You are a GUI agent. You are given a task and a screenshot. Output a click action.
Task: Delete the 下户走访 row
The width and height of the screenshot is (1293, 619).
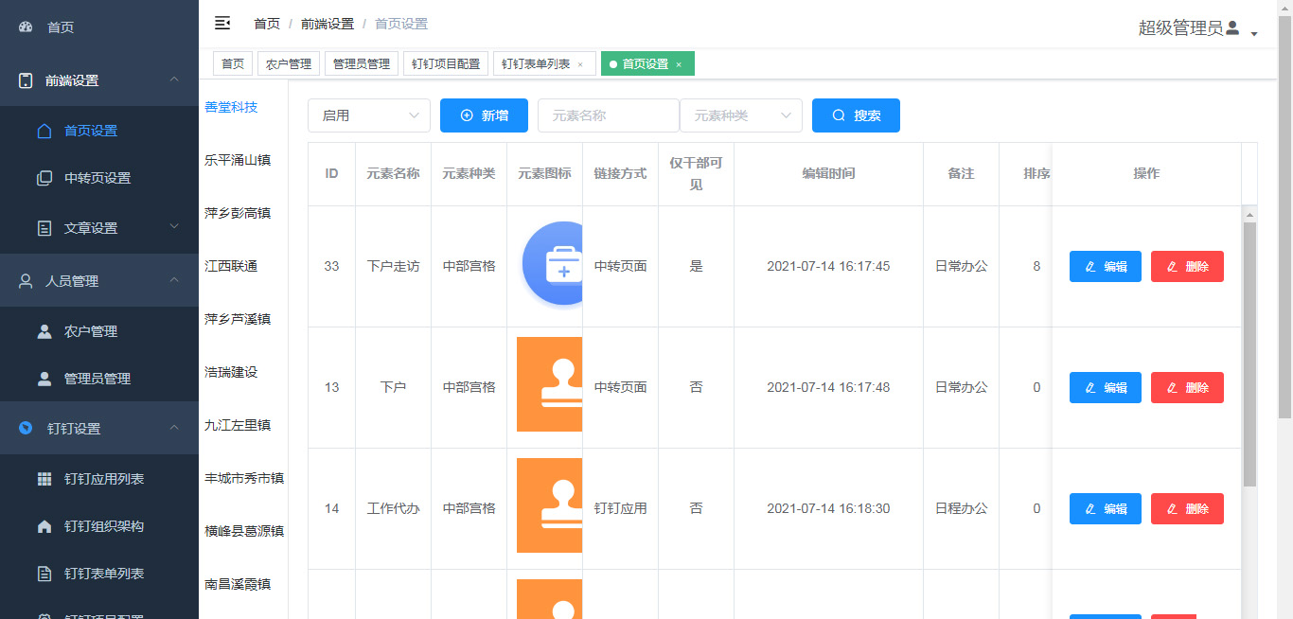[x=1187, y=267]
